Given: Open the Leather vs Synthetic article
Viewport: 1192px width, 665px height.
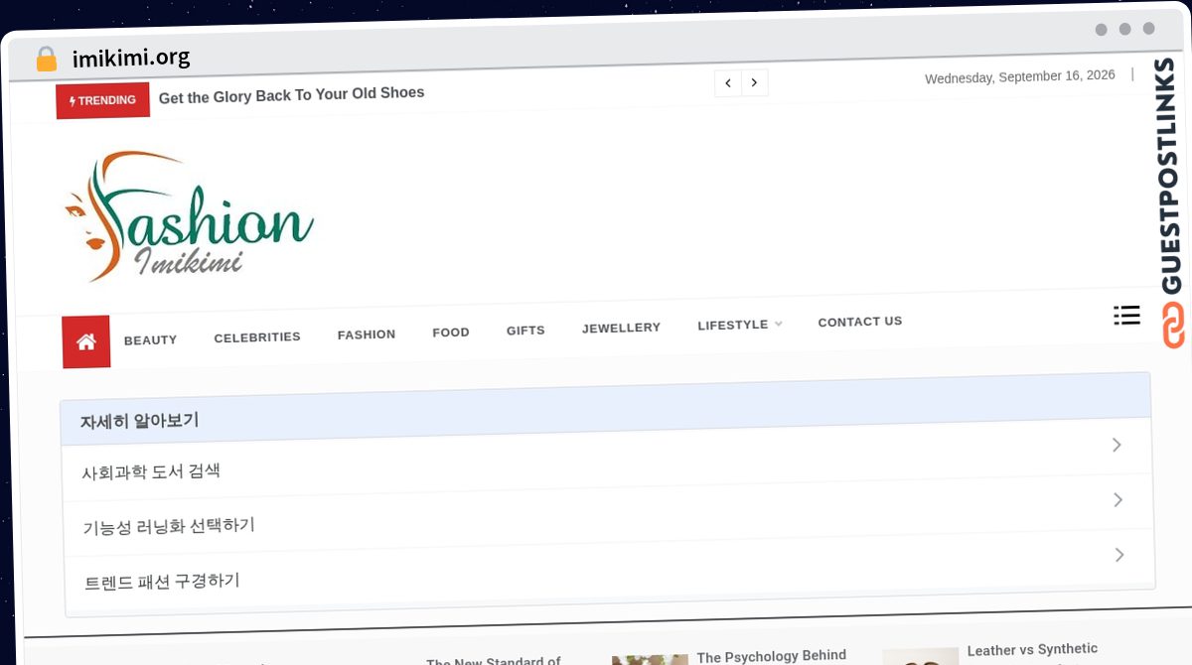Looking at the screenshot, I should click(x=1033, y=650).
